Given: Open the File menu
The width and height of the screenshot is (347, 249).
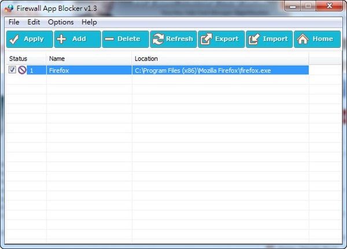Looking at the screenshot, I should point(14,22).
